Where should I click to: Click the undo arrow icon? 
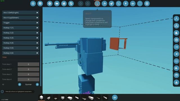coord(81,4)
